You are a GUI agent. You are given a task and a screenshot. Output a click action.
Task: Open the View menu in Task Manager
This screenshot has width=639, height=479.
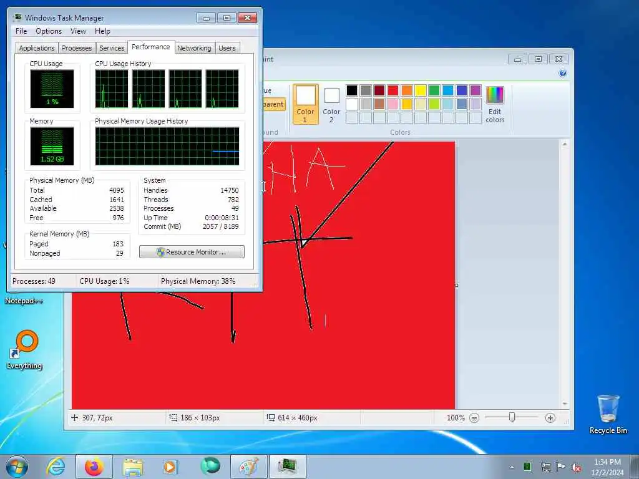point(78,31)
